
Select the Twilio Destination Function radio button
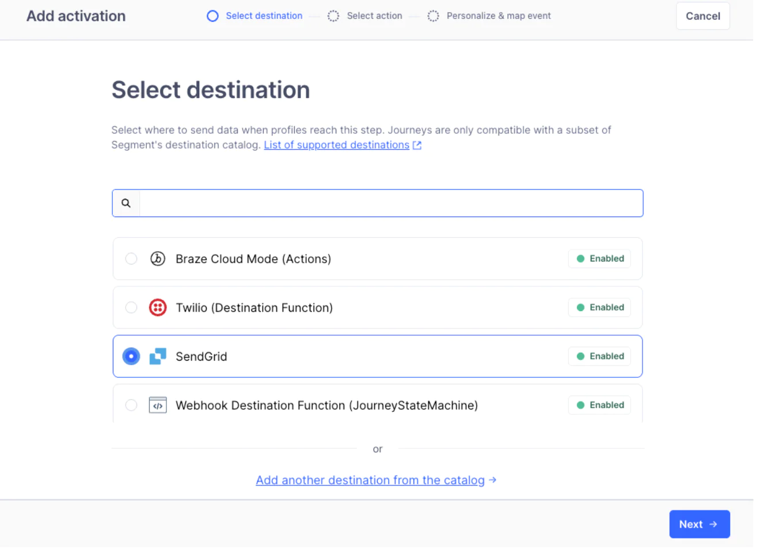pyautogui.click(x=131, y=308)
